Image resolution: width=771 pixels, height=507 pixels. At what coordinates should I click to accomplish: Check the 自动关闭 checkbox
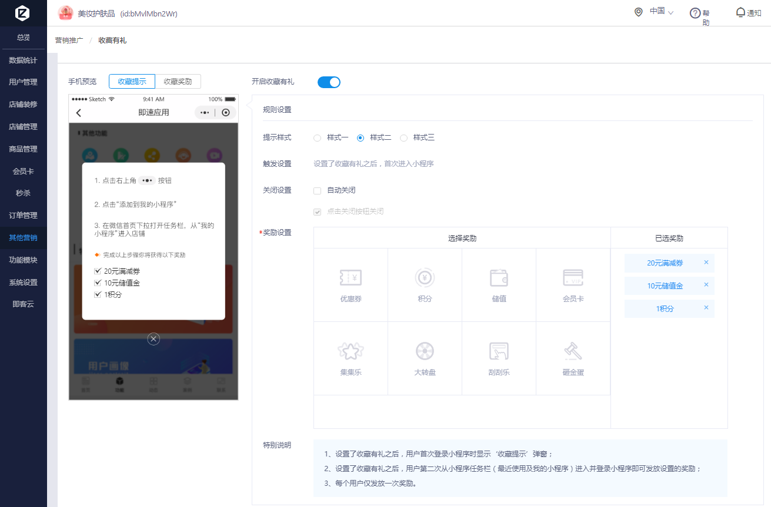pyautogui.click(x=317, y=190)
